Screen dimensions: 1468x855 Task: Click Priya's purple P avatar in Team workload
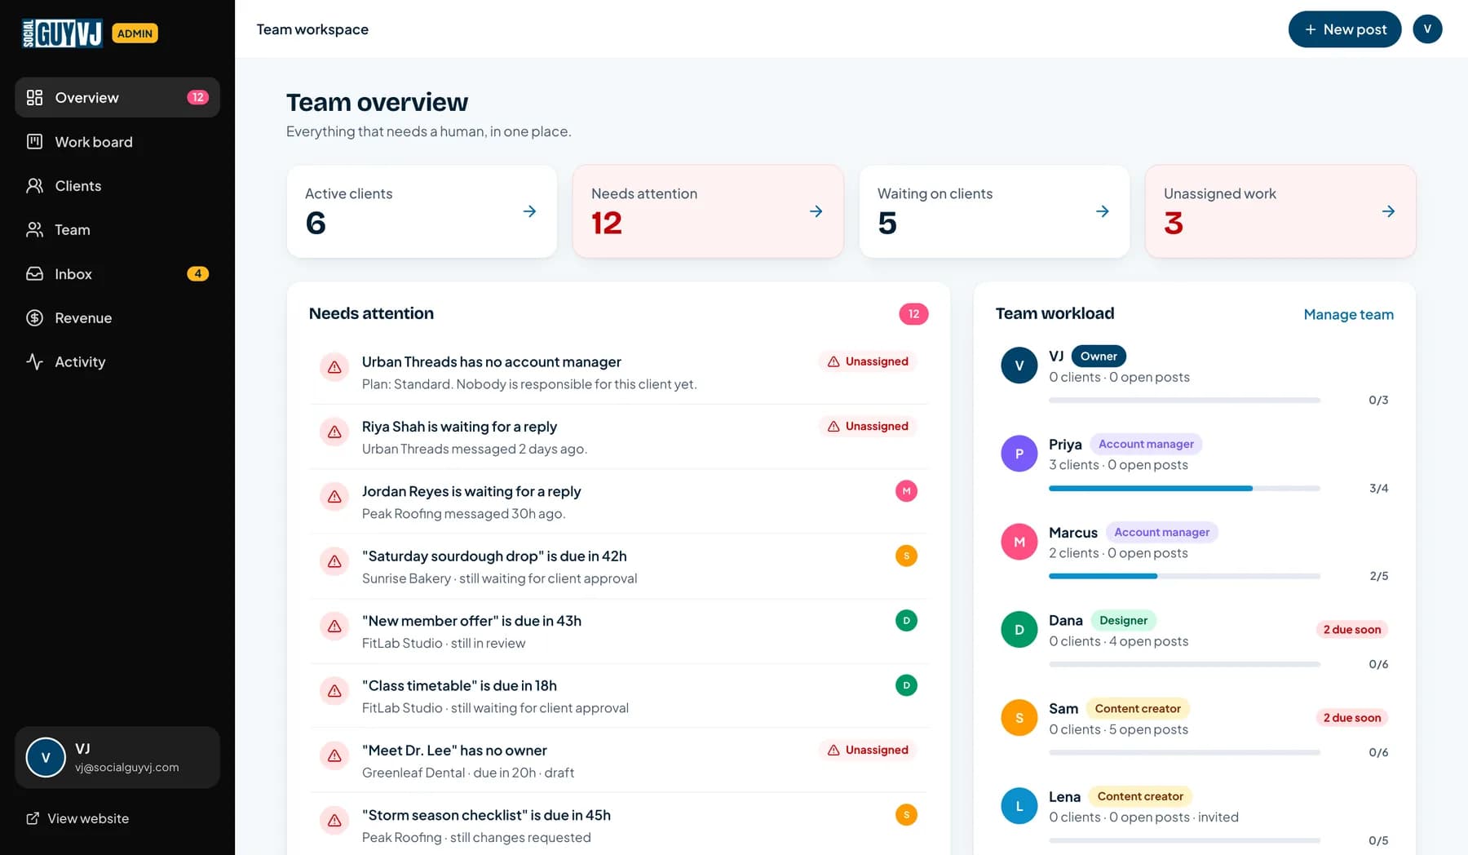coord(1019,454)
